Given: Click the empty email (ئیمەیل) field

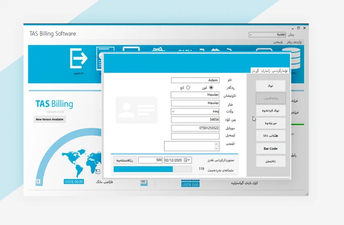Looking at the screenshot, I should coord(195,136).
